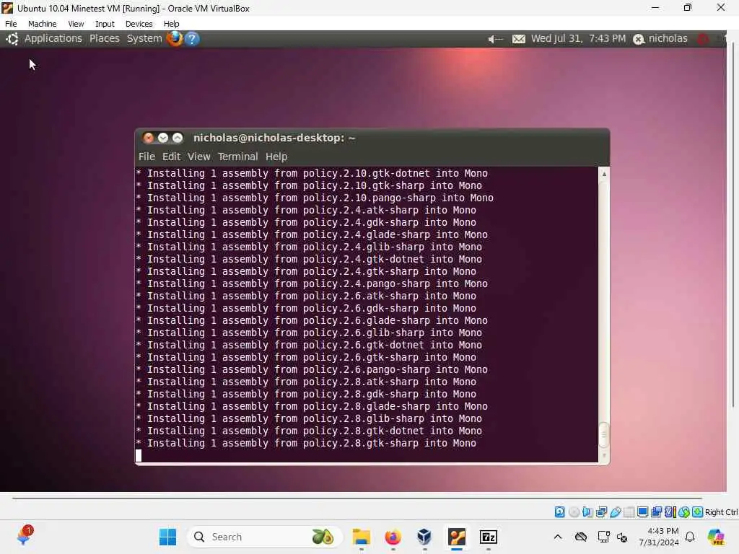Click the terminal scrollbar thumb

(x=604, y=434)
